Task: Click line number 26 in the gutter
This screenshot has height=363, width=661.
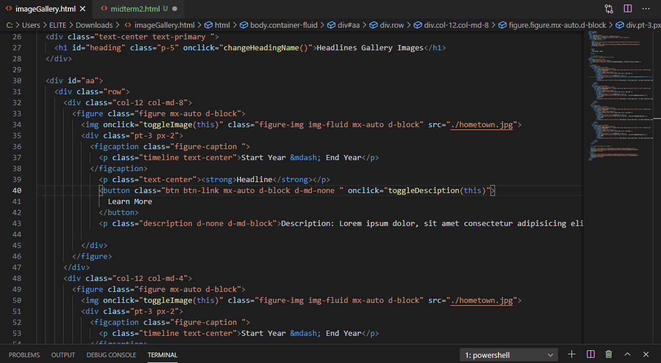Action: (x=17, y=36)
